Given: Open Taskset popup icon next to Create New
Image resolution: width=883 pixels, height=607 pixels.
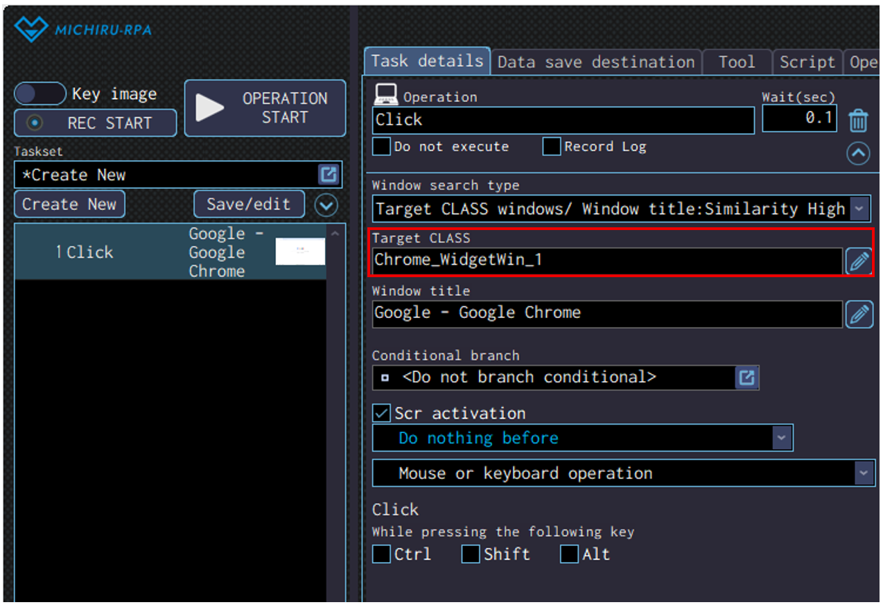Looking at the screenshot, I should click(x=328, y=175).
